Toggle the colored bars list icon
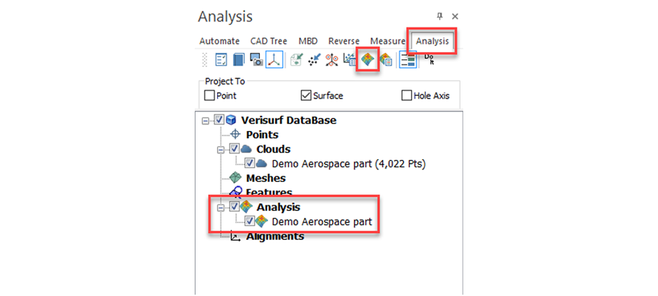Viewport: 658px width, 296px height. point(407,60)
